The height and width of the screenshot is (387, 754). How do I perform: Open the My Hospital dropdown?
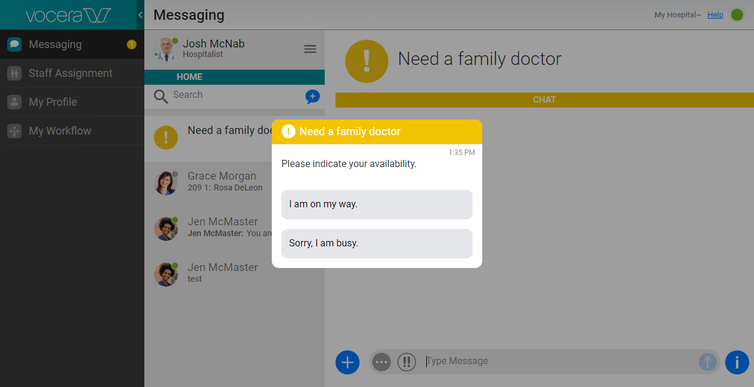pyautogui.click(x=678, y=14)
